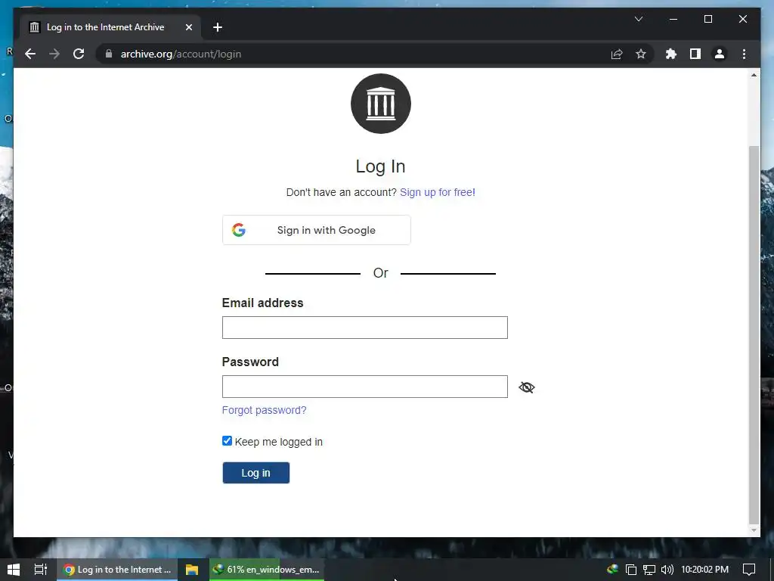774x581 pixels.
Task: Bookmark this page with star icon
Action: (641, 54)
